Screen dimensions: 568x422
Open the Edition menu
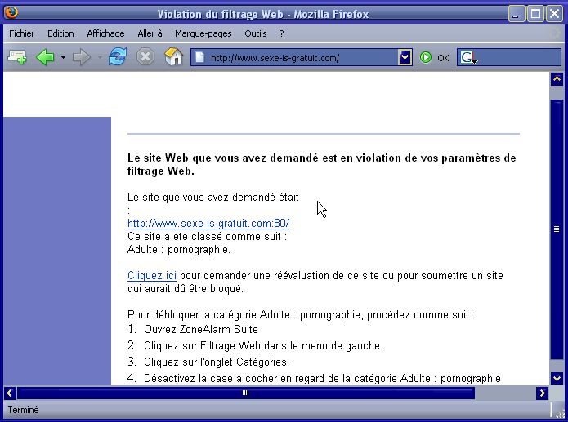click(60, 33)
